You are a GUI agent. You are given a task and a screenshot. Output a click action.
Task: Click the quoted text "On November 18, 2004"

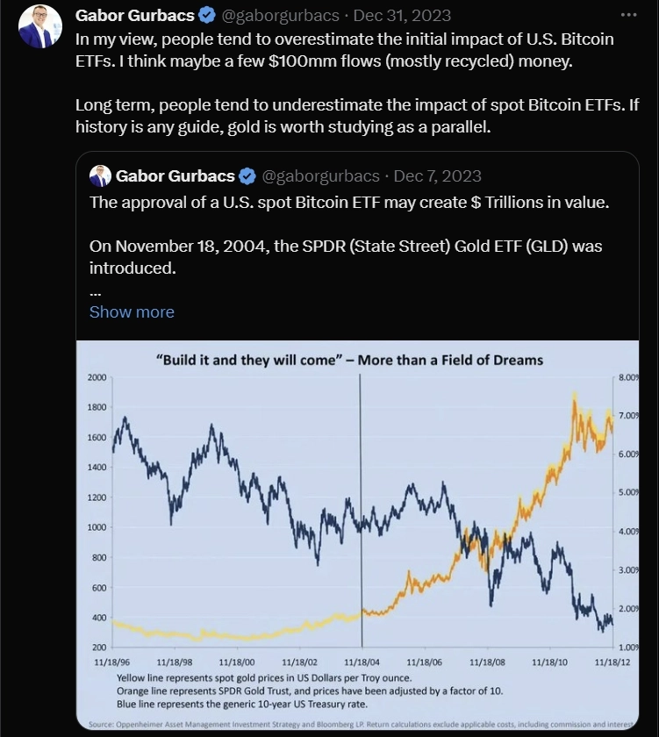point(346,256)
